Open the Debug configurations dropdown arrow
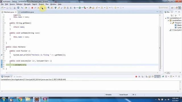This screenshot has height=102, width=182. 77,8
